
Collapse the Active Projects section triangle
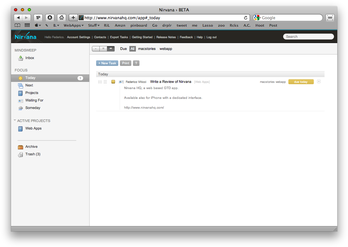coord(15,120)
